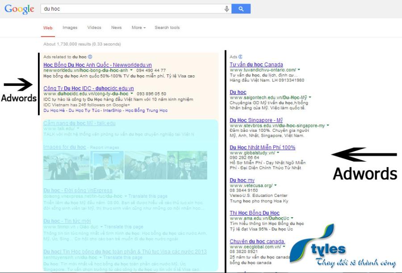
Task: Click "Translate this page" on kenhtuyensinh.vn result
Action: pyautogui.click(x=123, y=257)
